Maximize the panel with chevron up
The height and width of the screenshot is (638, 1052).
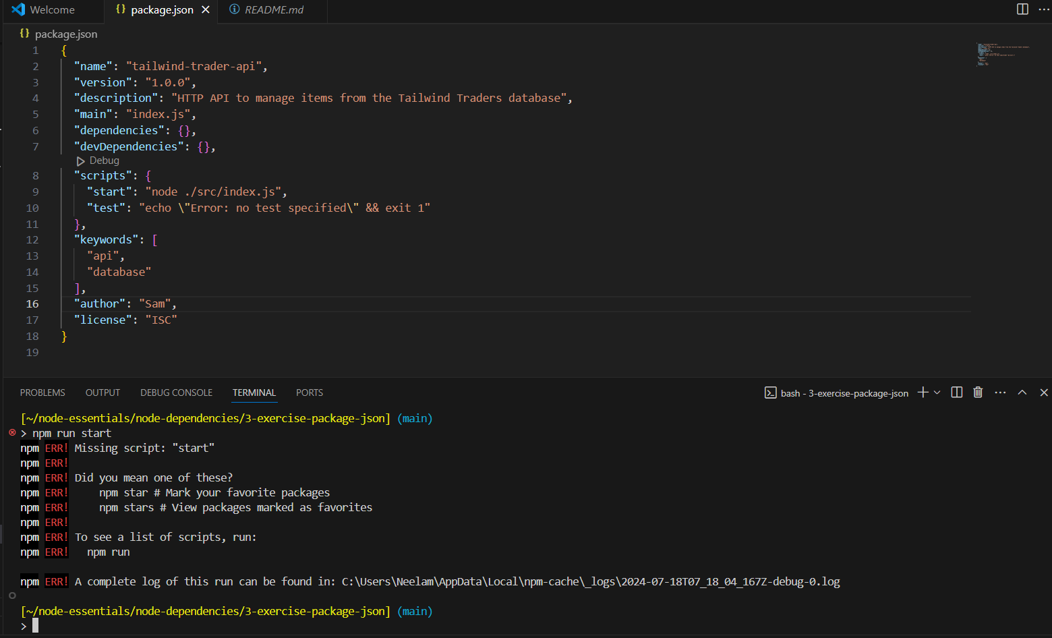point(1022,393)
